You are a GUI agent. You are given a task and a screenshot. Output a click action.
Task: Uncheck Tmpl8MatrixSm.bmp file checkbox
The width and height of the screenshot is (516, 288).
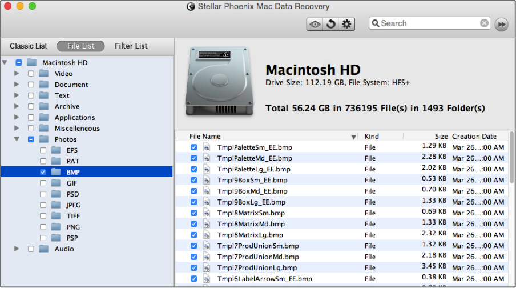pos(194,213)
